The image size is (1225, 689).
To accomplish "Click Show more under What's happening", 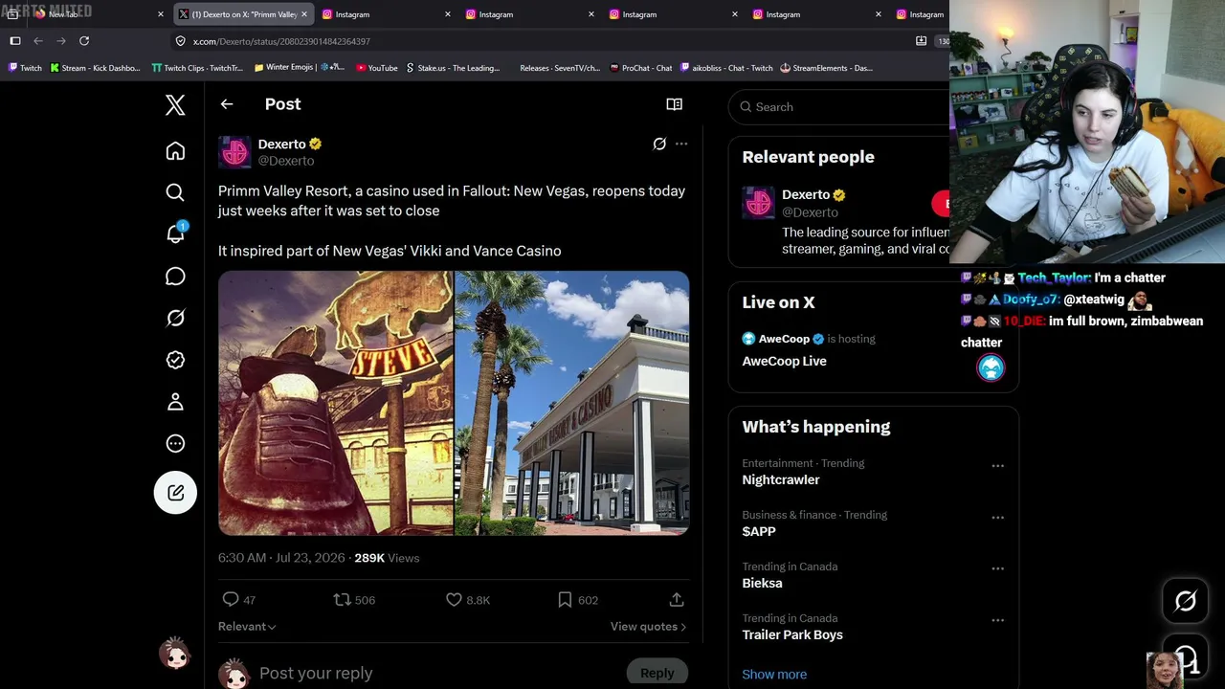I will point(774,675).
